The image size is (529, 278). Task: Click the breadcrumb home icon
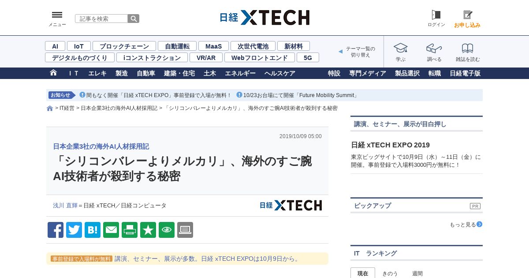50,108
